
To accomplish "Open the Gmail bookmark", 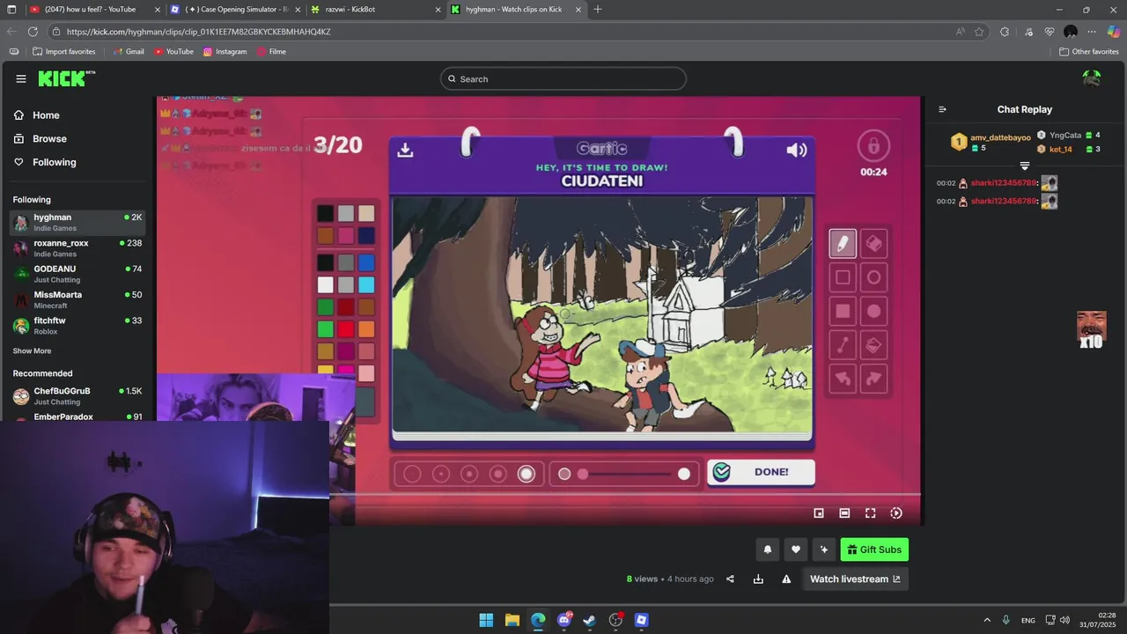I will tap(129, 51).
